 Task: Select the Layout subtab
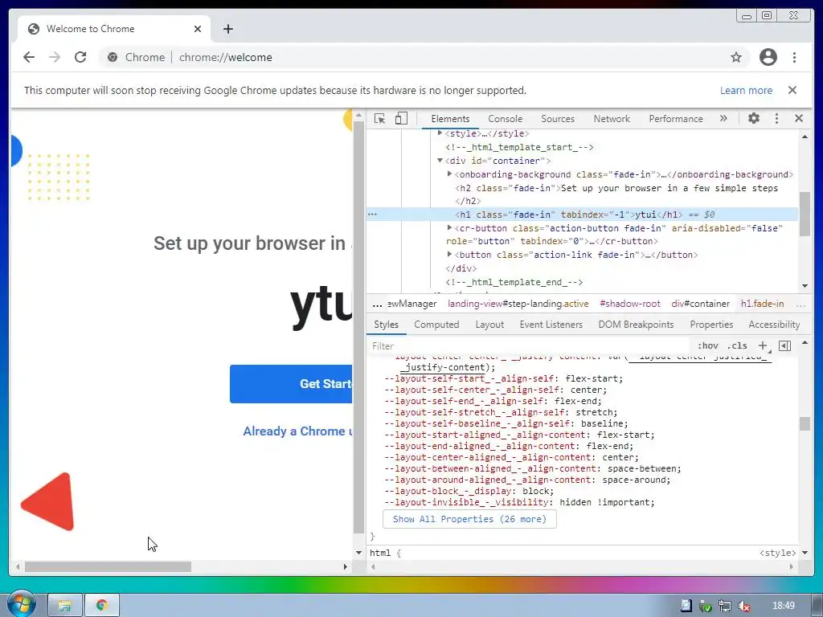click(x=489, y=325)
